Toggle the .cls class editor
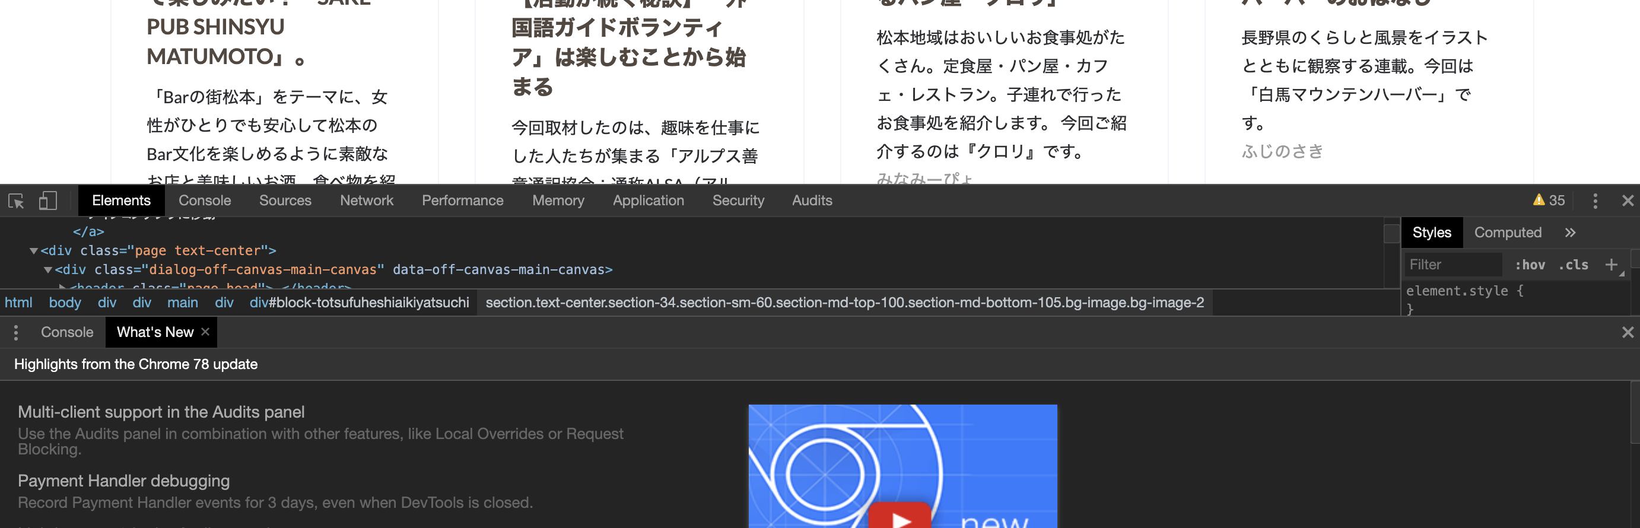 [x=1573, y=265]
